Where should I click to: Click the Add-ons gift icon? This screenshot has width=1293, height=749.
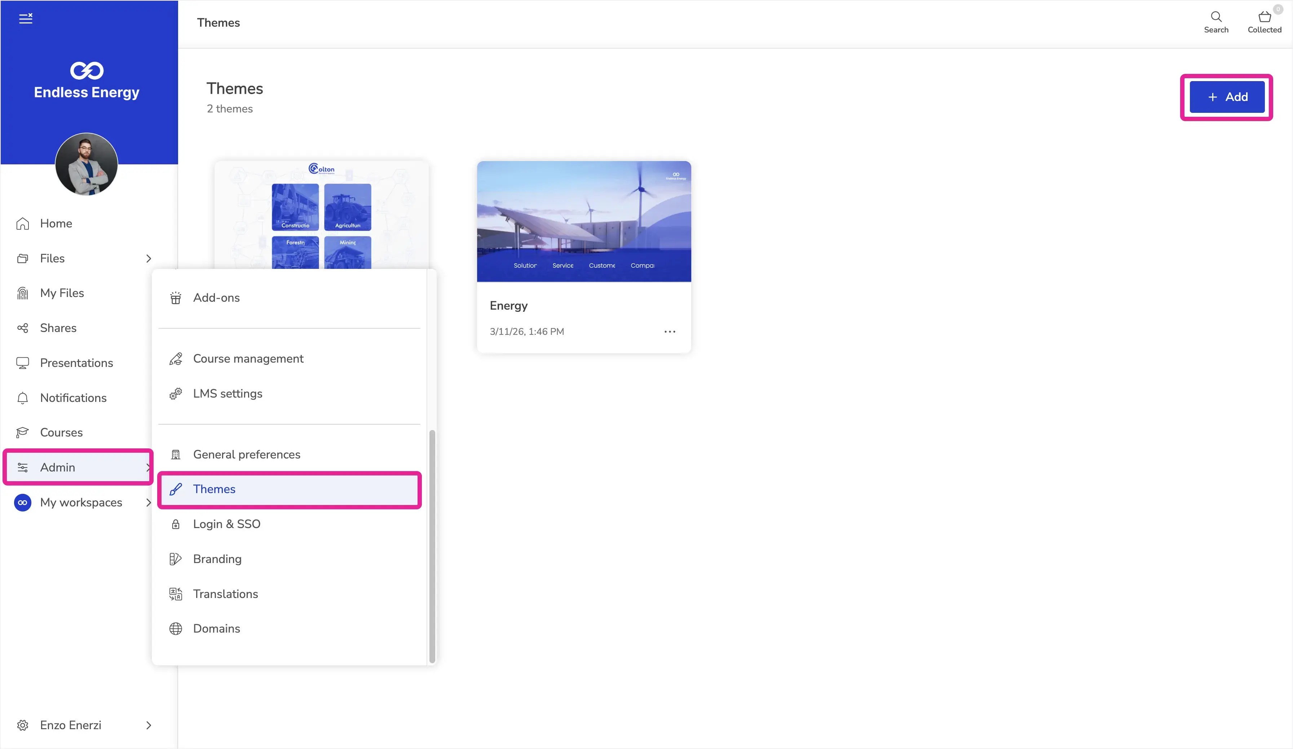click(x=176, y=298)
